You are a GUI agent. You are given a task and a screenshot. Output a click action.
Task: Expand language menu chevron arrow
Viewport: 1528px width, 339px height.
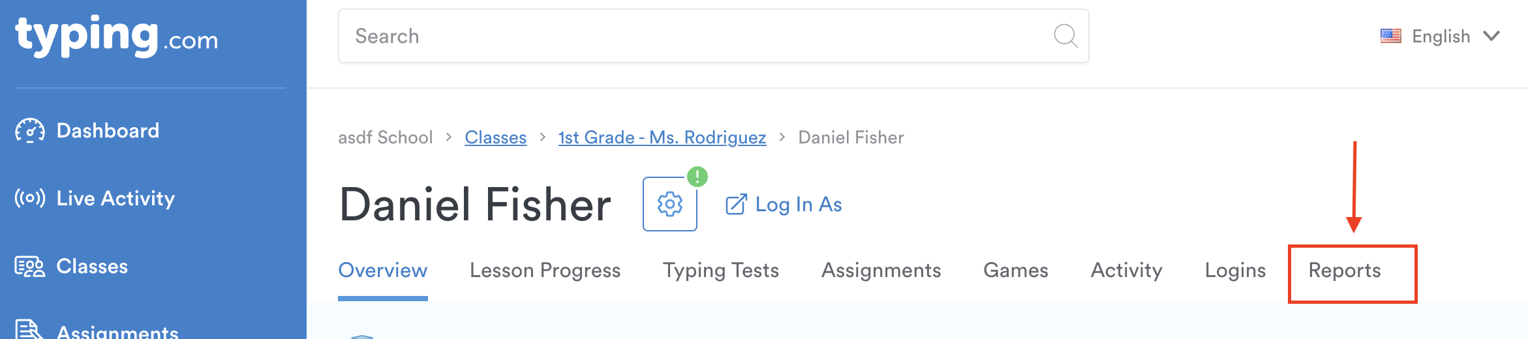click(x=1491, y=36)
